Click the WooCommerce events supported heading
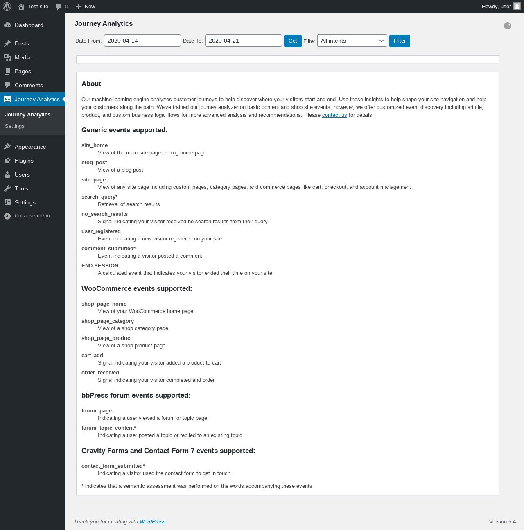 click(x=137, y=289)
